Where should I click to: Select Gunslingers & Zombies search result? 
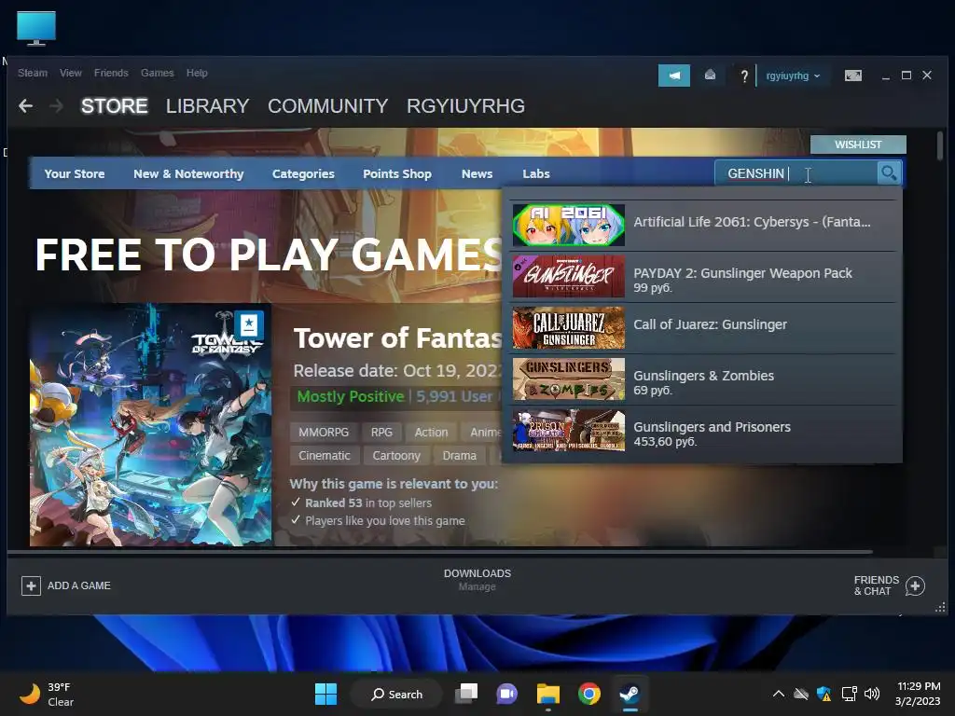pyautogui.click(x=703, y=379)
